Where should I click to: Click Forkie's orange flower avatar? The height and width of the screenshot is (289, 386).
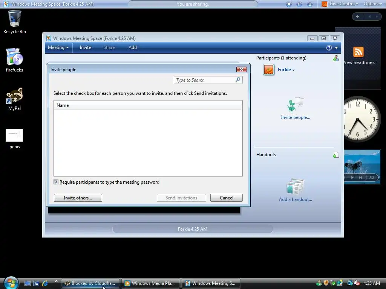tap(268, 70)
